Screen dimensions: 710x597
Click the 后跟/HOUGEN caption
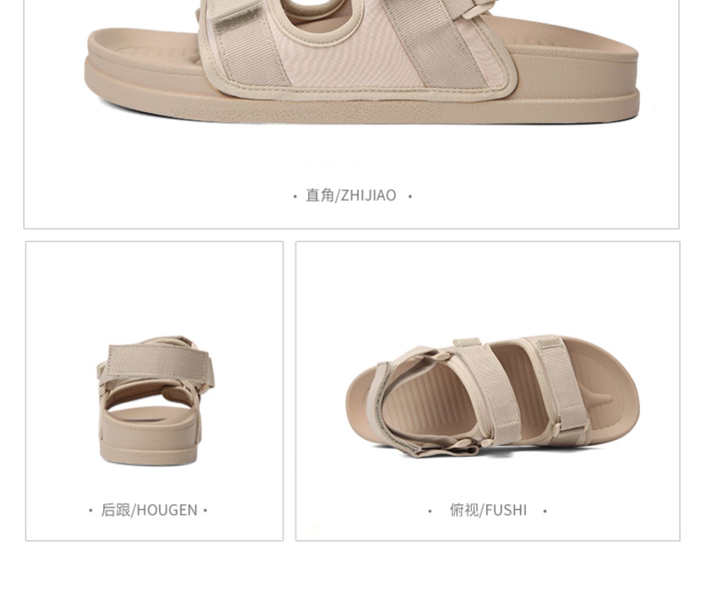coord(149,510)
